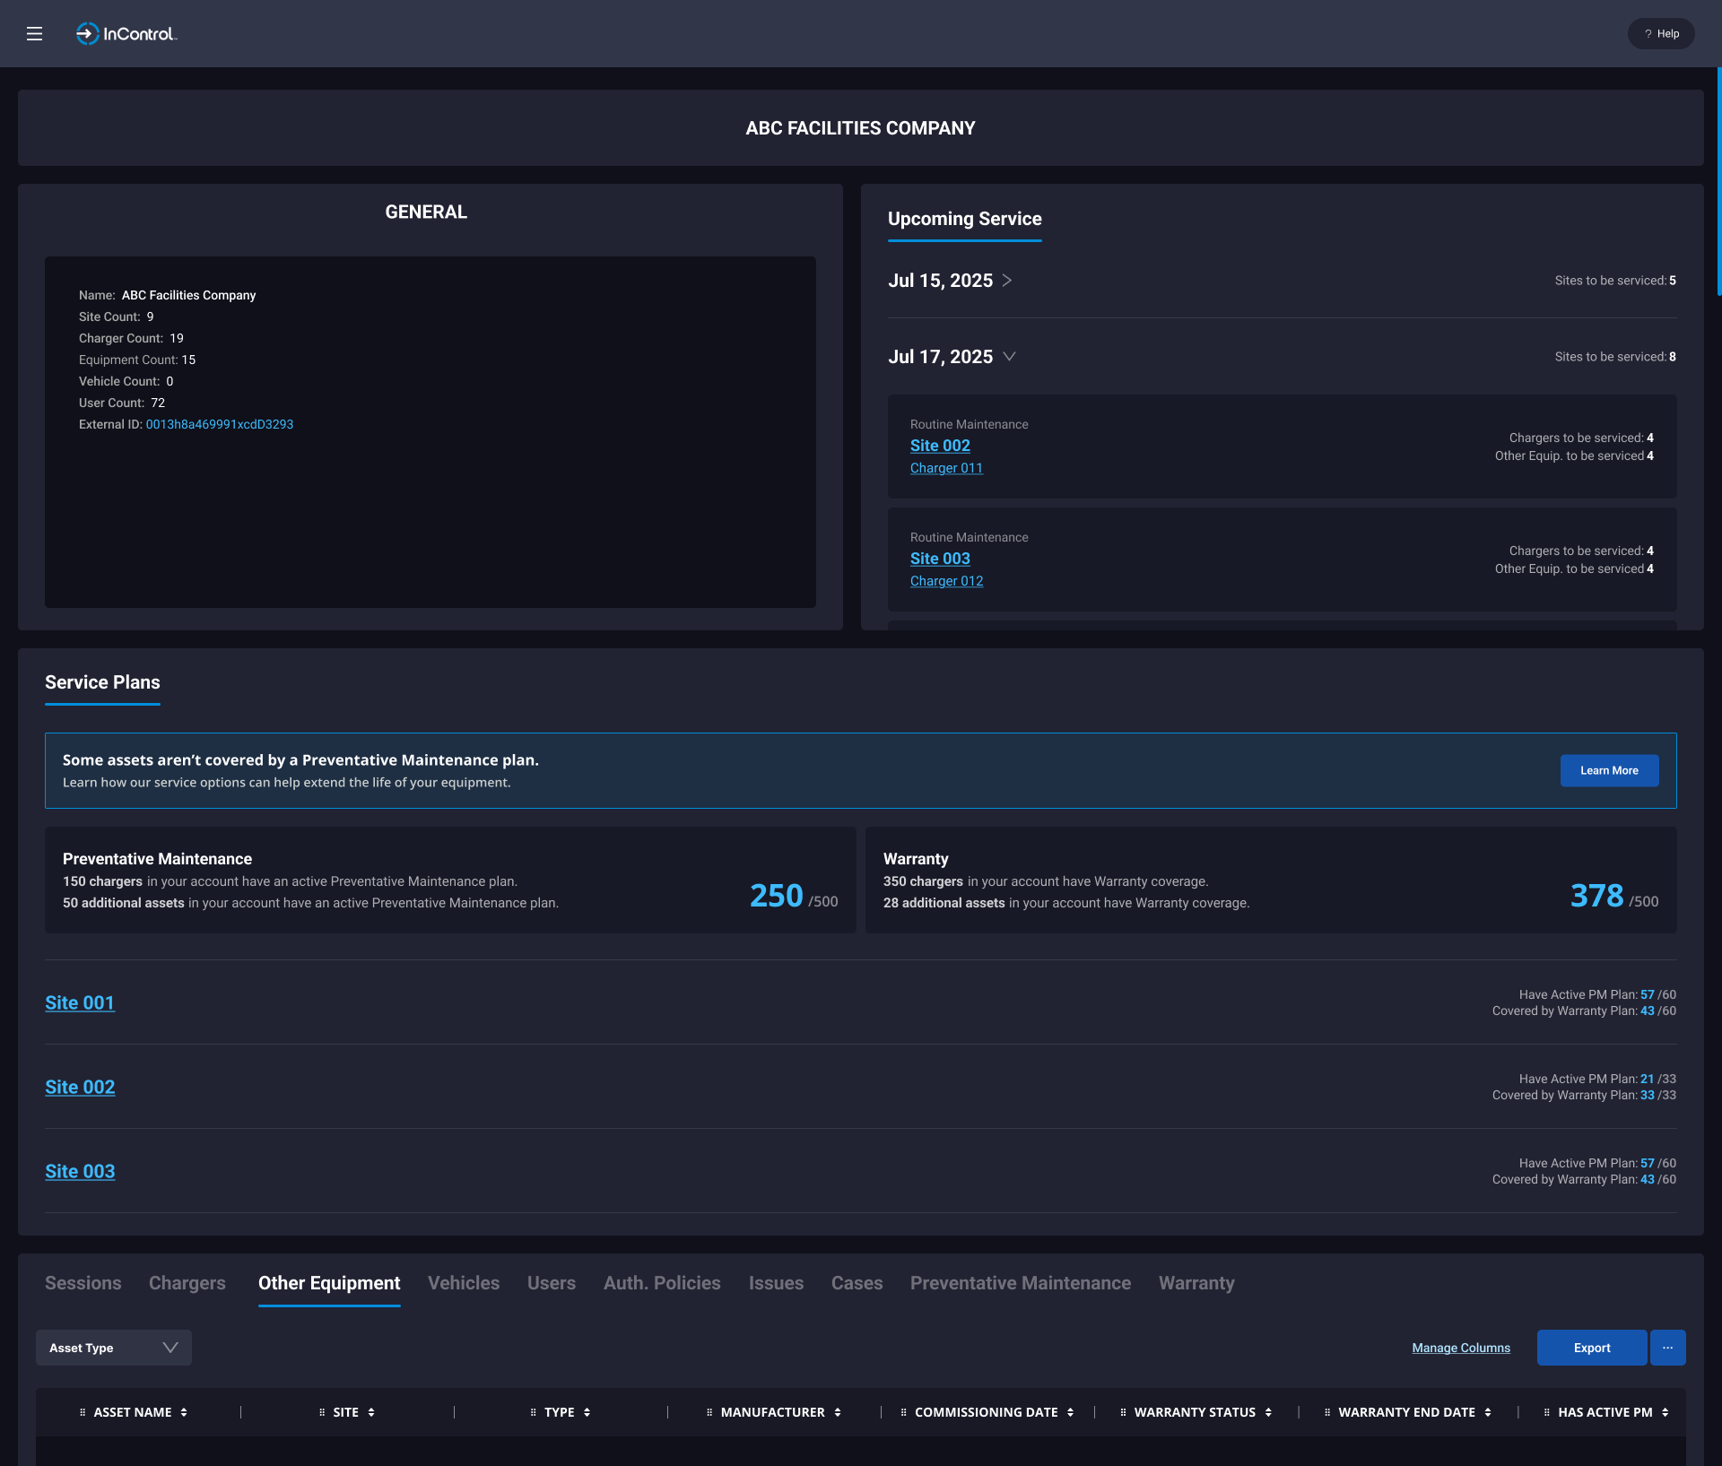Open Site 003 link in Upcoming Service

pyautogui.click(x=940, y=559)
